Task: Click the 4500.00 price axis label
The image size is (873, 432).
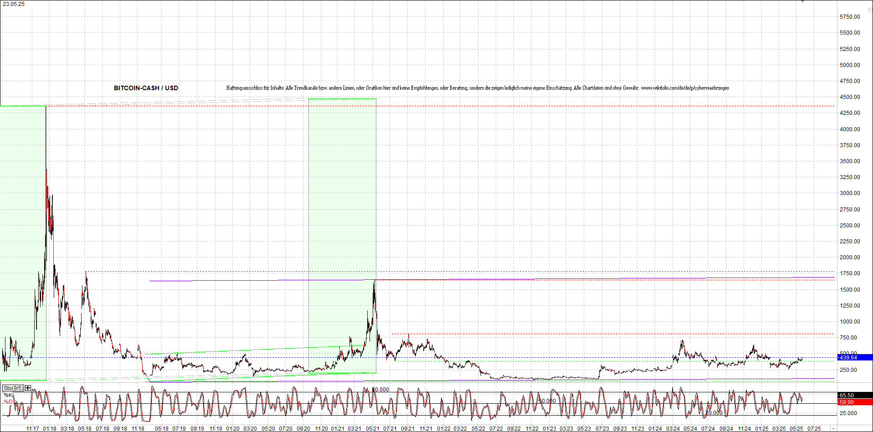Action: 850,97
